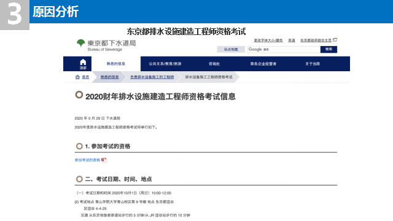Select the 致各企业经营者 menu item
The image size is (393, 221).
(263, 64)
